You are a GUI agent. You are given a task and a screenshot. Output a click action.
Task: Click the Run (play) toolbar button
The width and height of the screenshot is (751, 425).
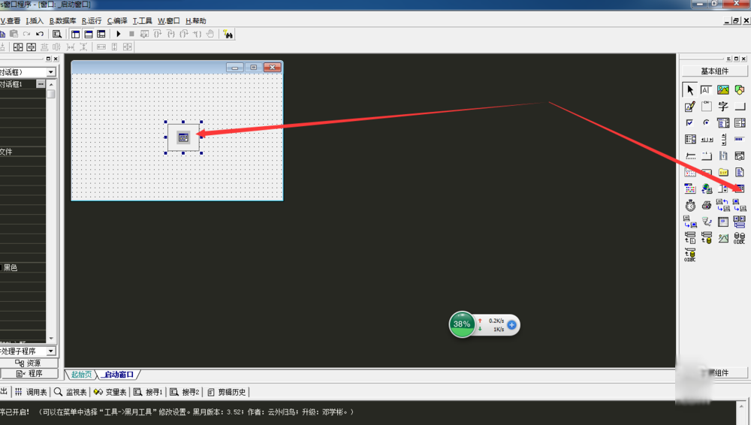point(119,34)
